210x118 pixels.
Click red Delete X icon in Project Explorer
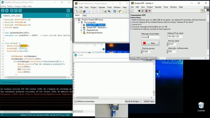pyautogui.click(x=100, y=11)
